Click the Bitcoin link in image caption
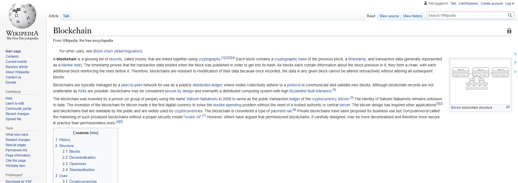This screenshot has width=518, height=183. tap(456, 108)
